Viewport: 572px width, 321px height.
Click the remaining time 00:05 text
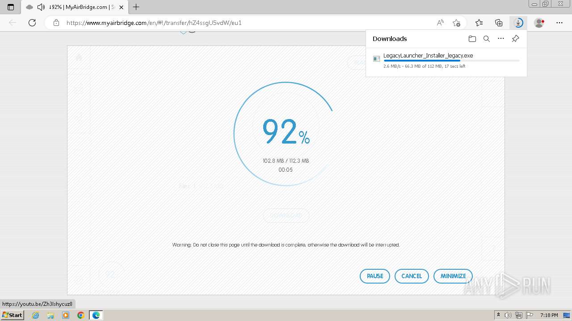click(286, 170)
